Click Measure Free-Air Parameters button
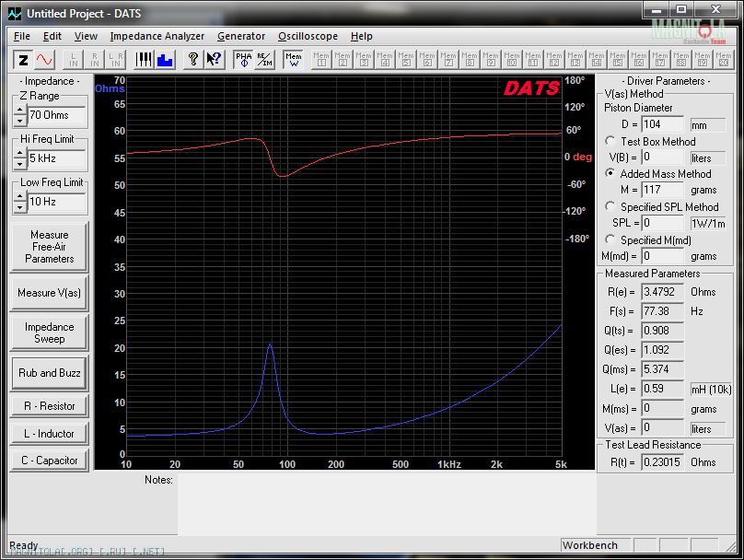The height and width of the screenshot is (560, 744). pyautogui.click(x=50, y=247)
